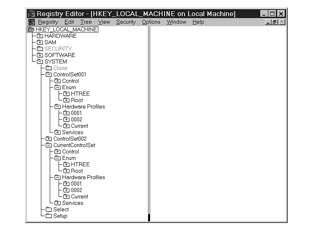Screen dimensions: 321x241
Task: Open the Security menu
Action: pos(126,22)
